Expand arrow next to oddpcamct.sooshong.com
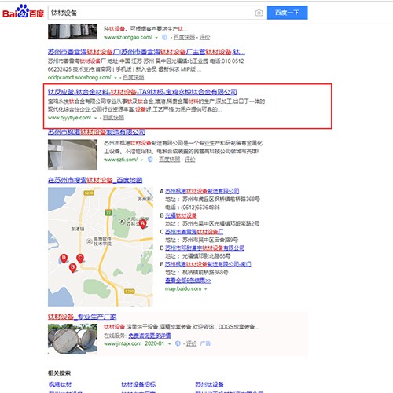 coord(116,78)
